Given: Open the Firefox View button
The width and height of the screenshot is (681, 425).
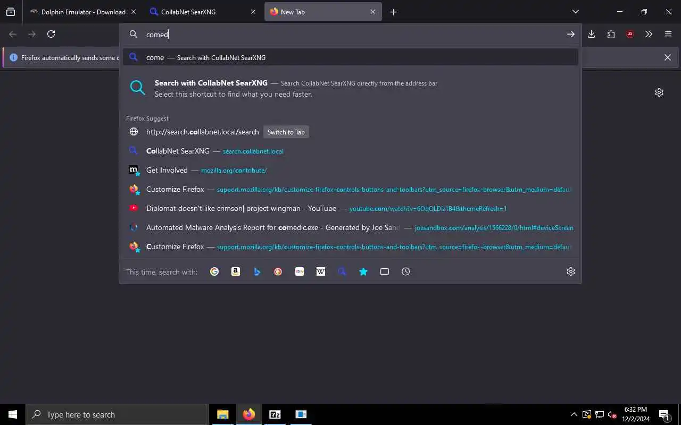Looking at the screenshot, I should [x=11, y=12].
